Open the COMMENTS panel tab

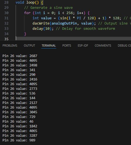click(103, 45)
